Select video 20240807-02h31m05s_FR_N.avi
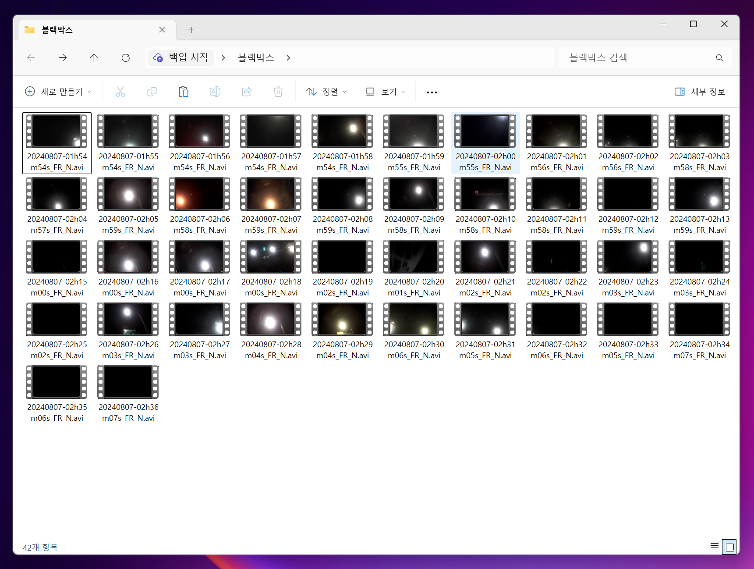Image resolution: width=754 pixels, height=569 pixels. 485,331
